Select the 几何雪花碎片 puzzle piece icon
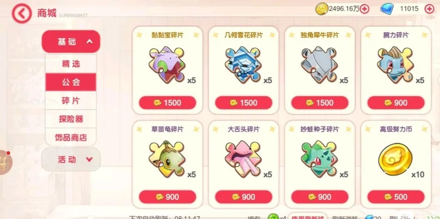440x219 pixels. [243, 65]
